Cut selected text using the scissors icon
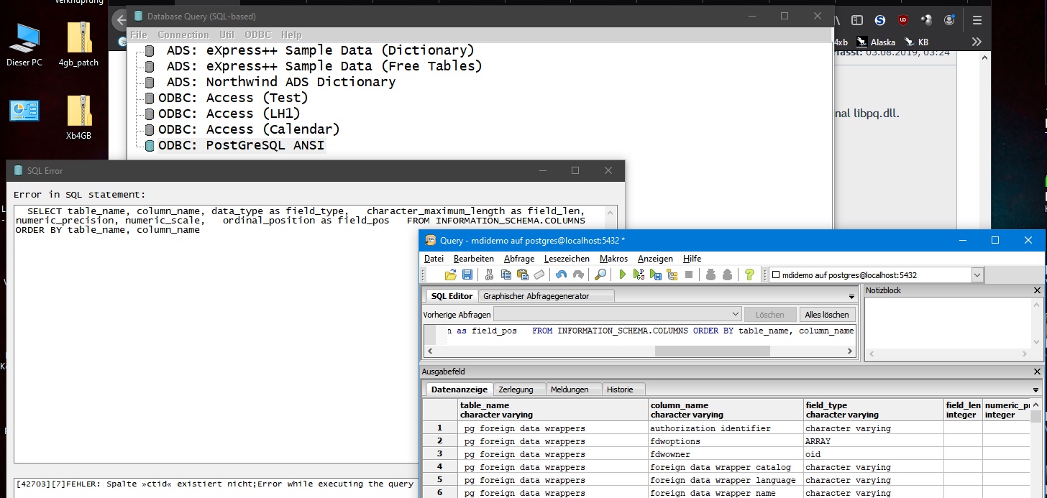The height and width of the screenshot is (498, 1047). pyautogui.click(x=490, y=275)
